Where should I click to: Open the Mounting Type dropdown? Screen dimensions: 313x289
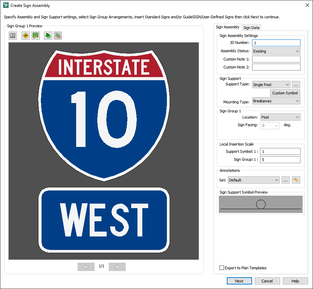tap(276, 101)
